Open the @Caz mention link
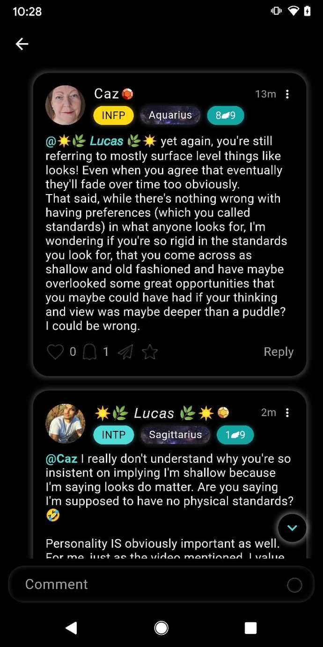 click(x=61, y=459)
